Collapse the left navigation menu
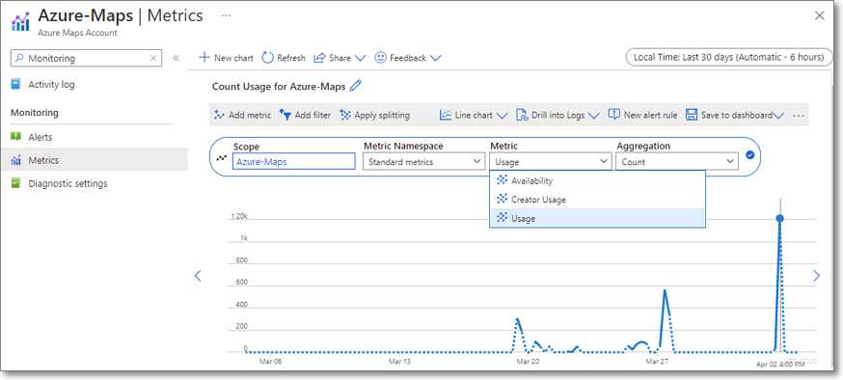The height and width of the screenshot is (380, 843). (x=176, y=58)
